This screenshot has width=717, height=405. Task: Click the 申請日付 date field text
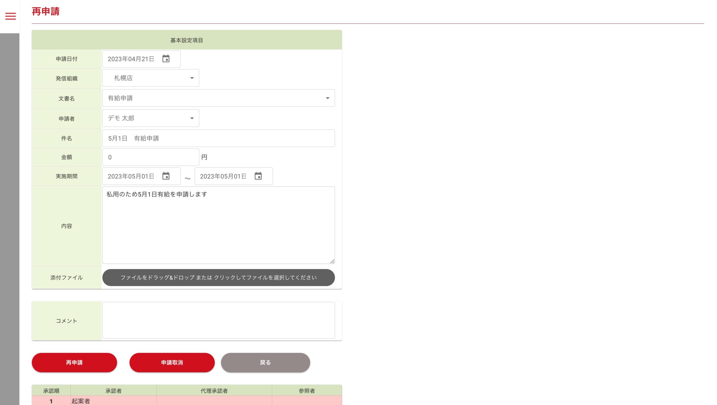[131, 59]
